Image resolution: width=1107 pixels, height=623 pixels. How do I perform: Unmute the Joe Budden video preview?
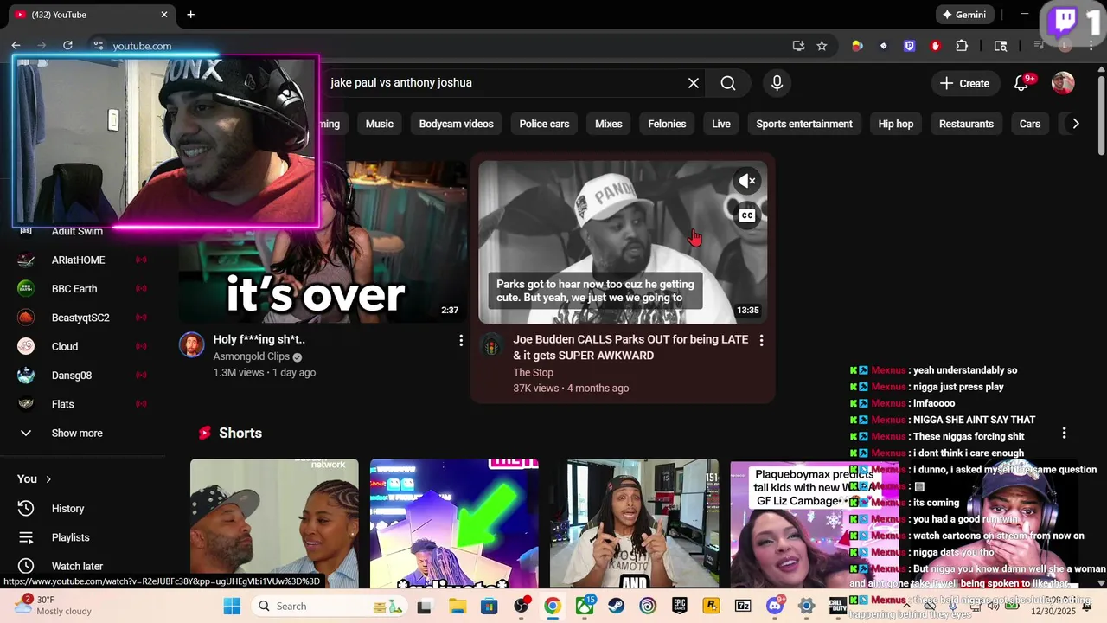747,181
